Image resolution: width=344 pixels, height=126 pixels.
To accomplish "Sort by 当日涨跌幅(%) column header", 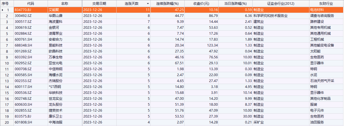I will coord(235,3).
